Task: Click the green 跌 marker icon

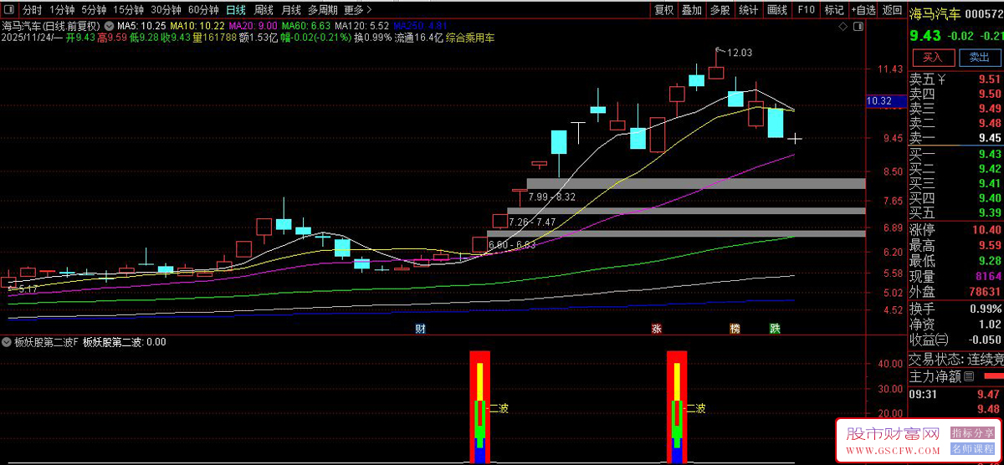Action: click(776, 329)
